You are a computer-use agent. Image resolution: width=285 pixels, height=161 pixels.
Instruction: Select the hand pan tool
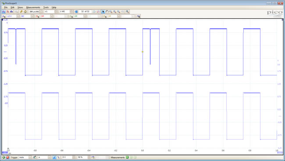[x=107, y=12]
